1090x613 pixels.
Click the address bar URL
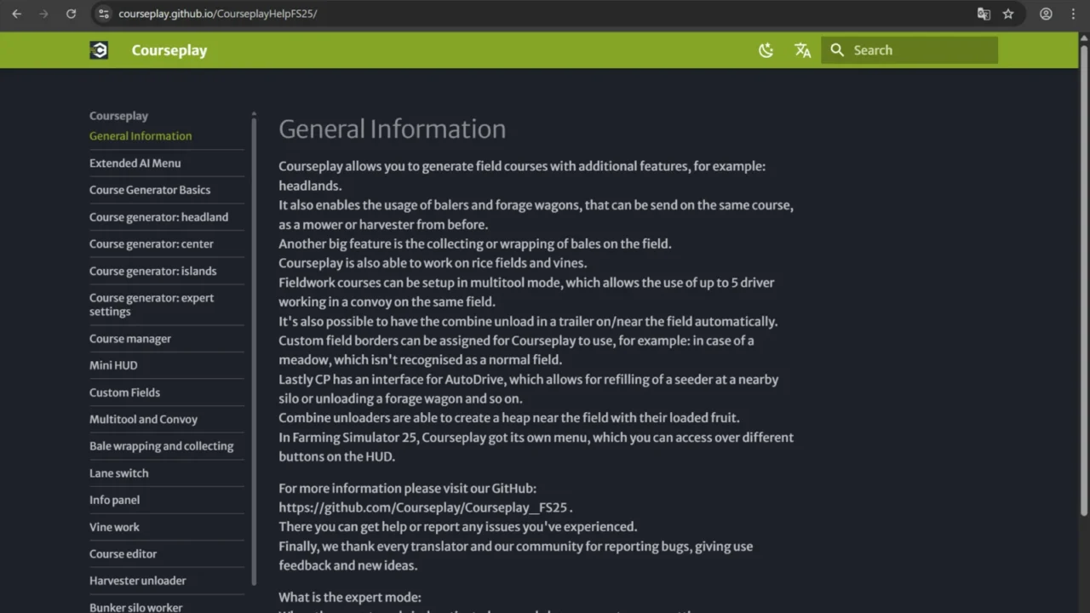218,14
